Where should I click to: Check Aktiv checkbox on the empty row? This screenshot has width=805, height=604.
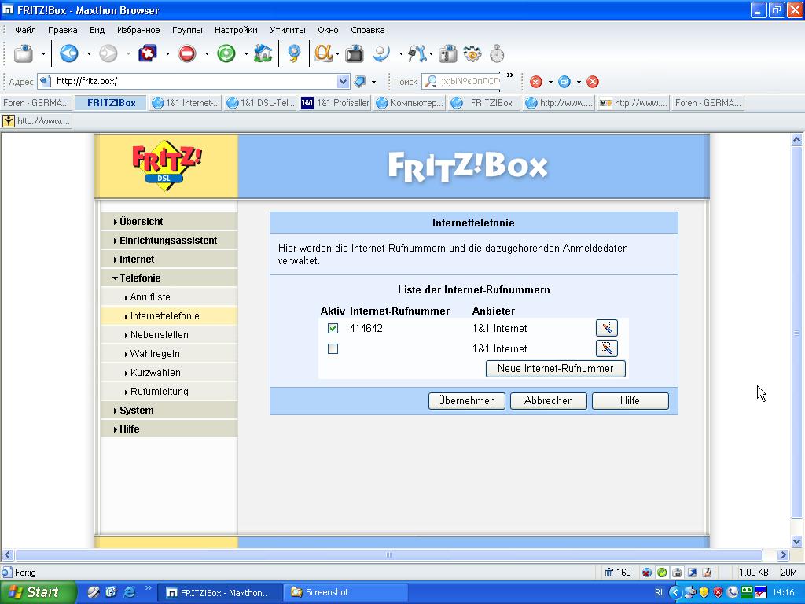(333, 348)
